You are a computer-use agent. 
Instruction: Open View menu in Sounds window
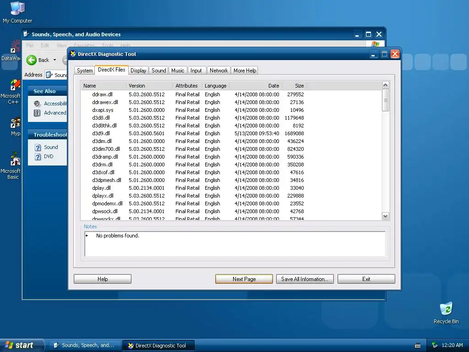coord(61,45)
